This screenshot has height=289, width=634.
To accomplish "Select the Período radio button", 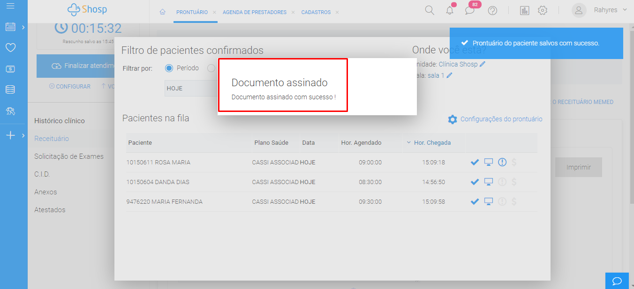I will tap(169, 68).
